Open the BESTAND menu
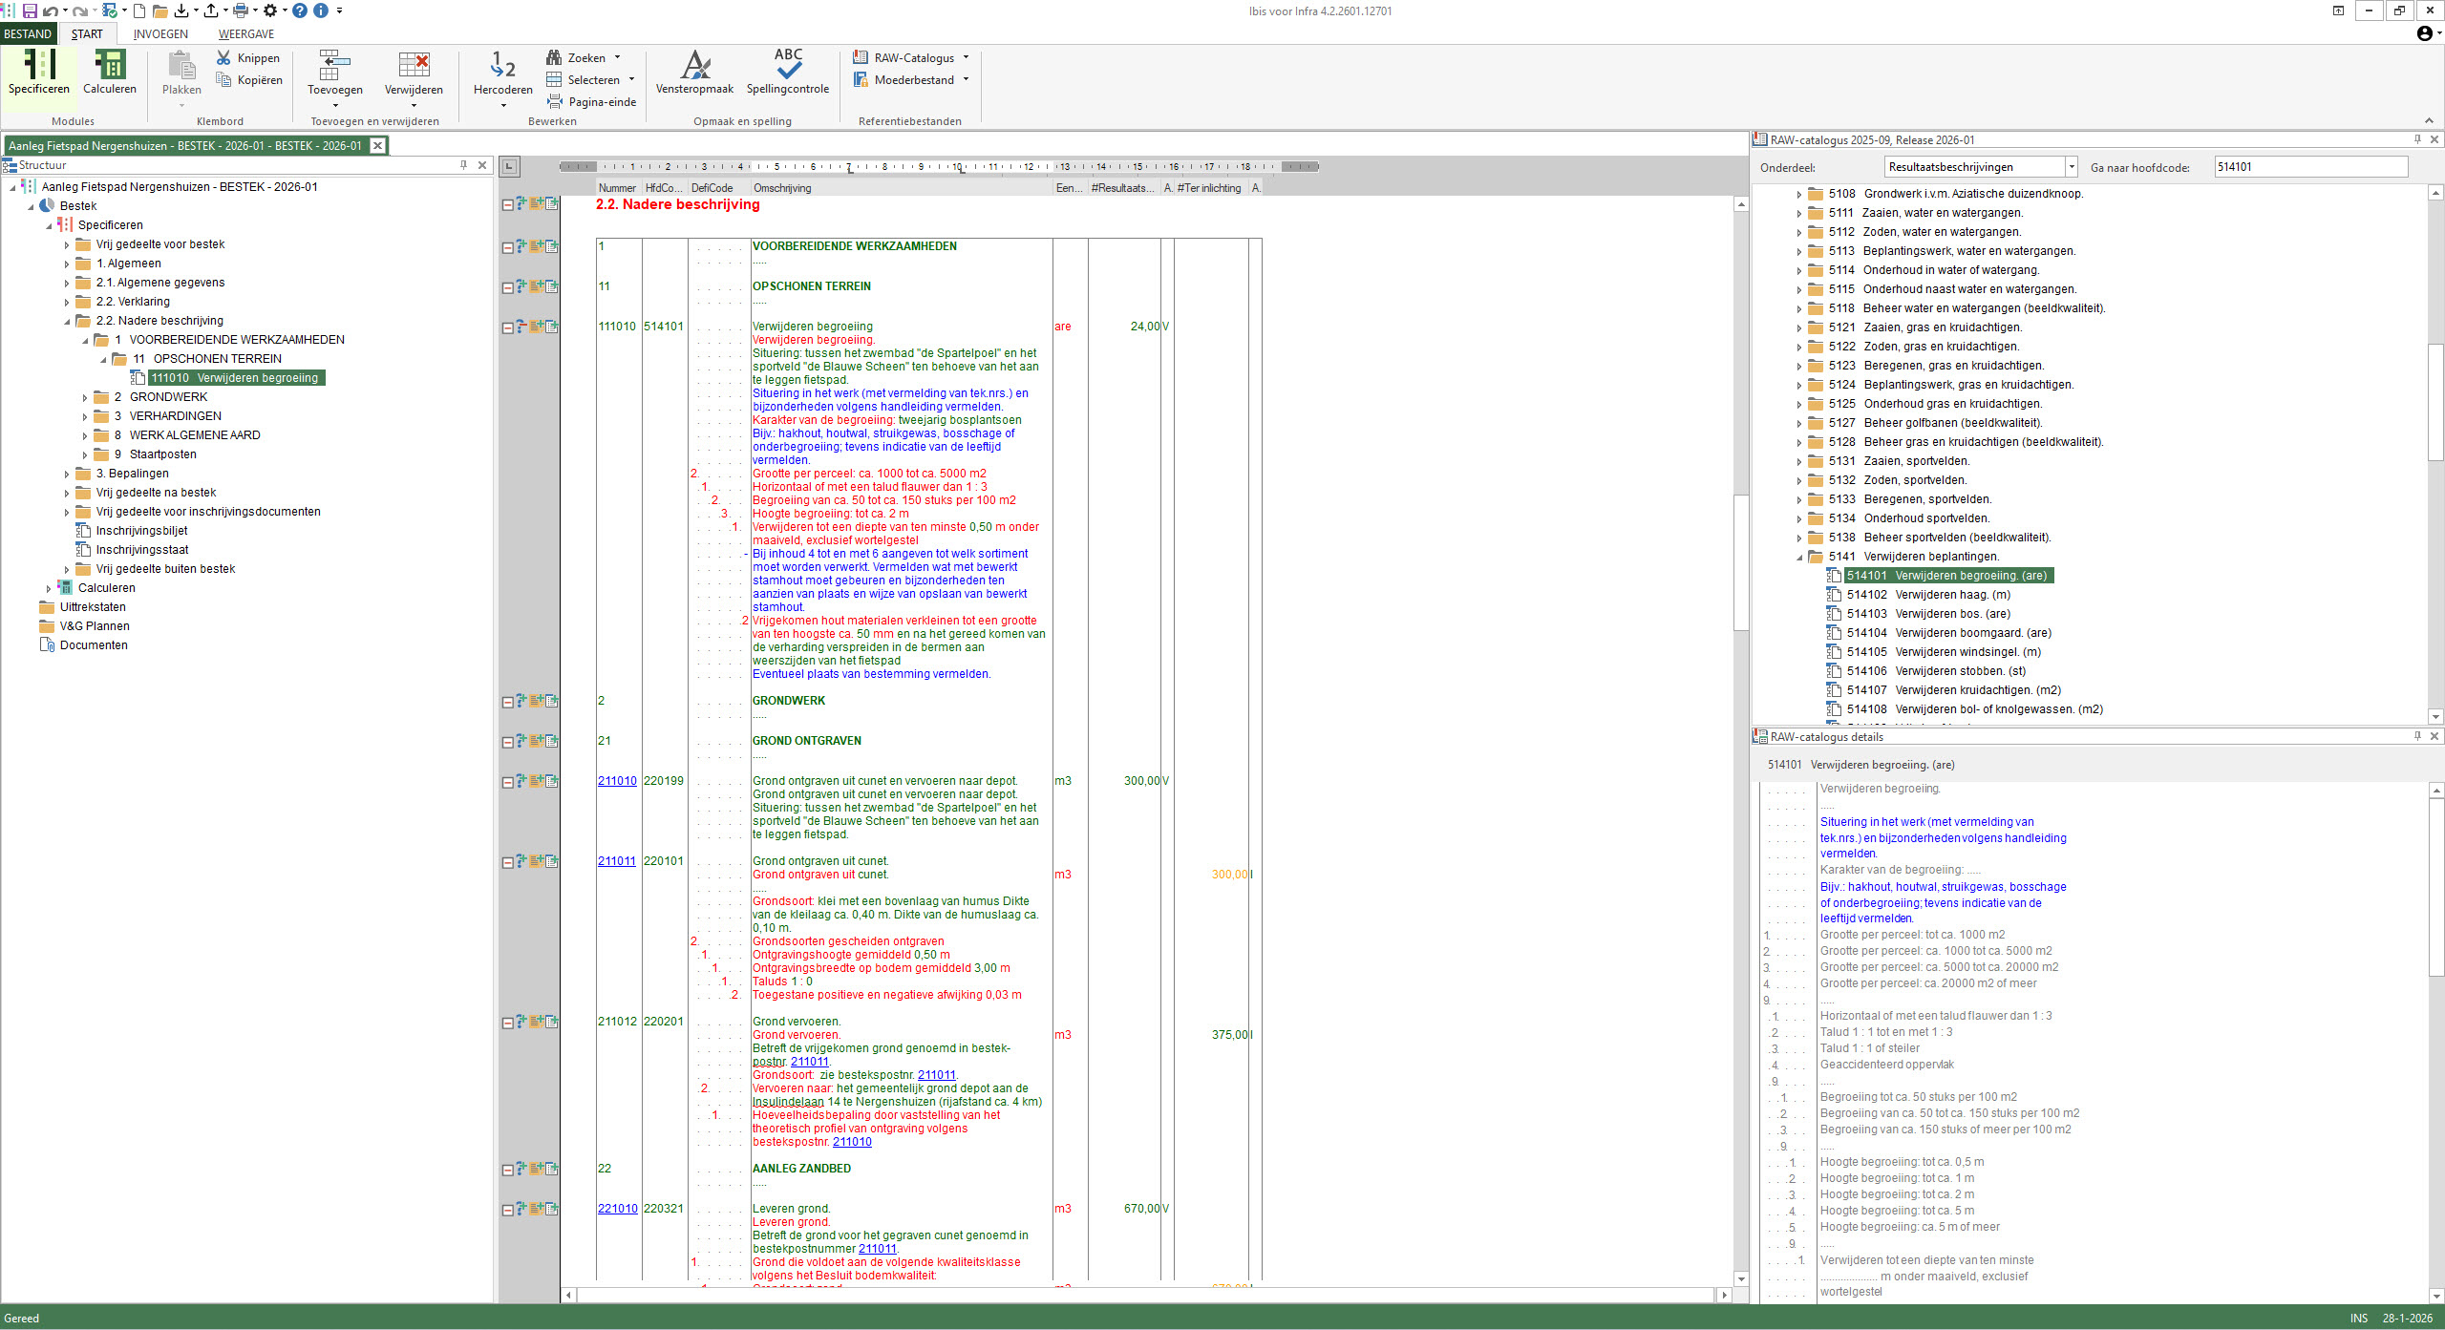This screenshot has height=1330, width=2445. [27, 33]
